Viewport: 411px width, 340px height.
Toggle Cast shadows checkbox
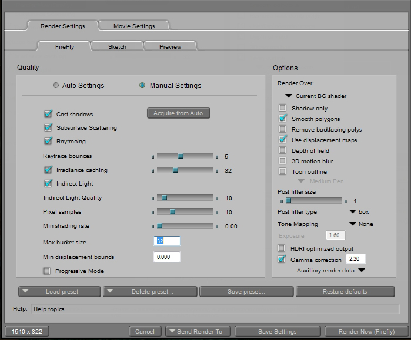(x=48, y=114)
